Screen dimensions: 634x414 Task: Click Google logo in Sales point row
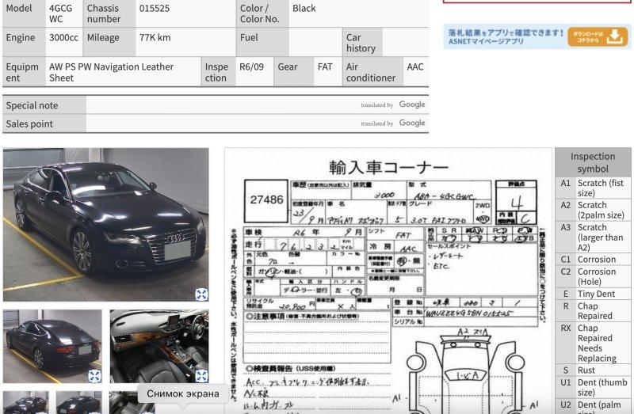click(x=412, y=123)
